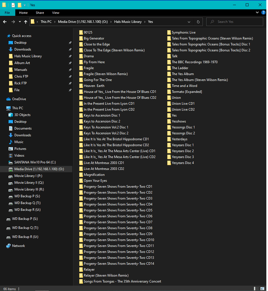Open the File menu tab
The image size is (268, 291).
click(7, 13)
